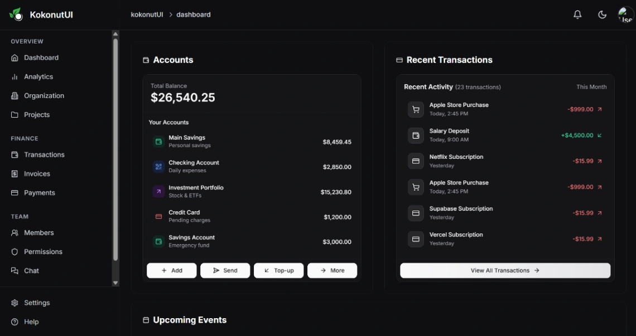Expand the dashboard breadcrumb menu
Image resolution: width=636 pixels, height=336 pixels.
193,14
